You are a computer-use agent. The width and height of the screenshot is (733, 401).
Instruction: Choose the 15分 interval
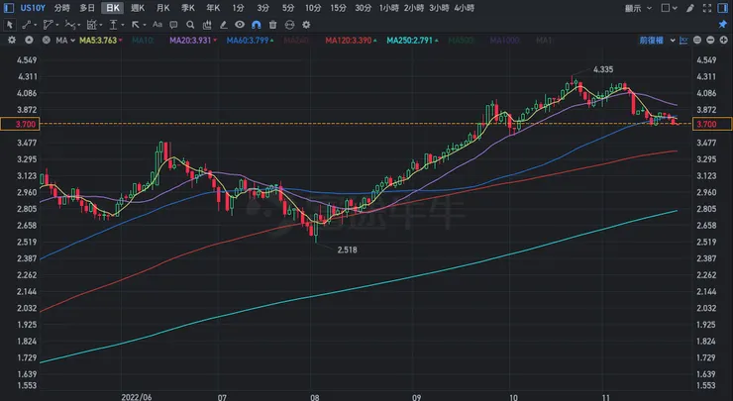click(338, 8)
